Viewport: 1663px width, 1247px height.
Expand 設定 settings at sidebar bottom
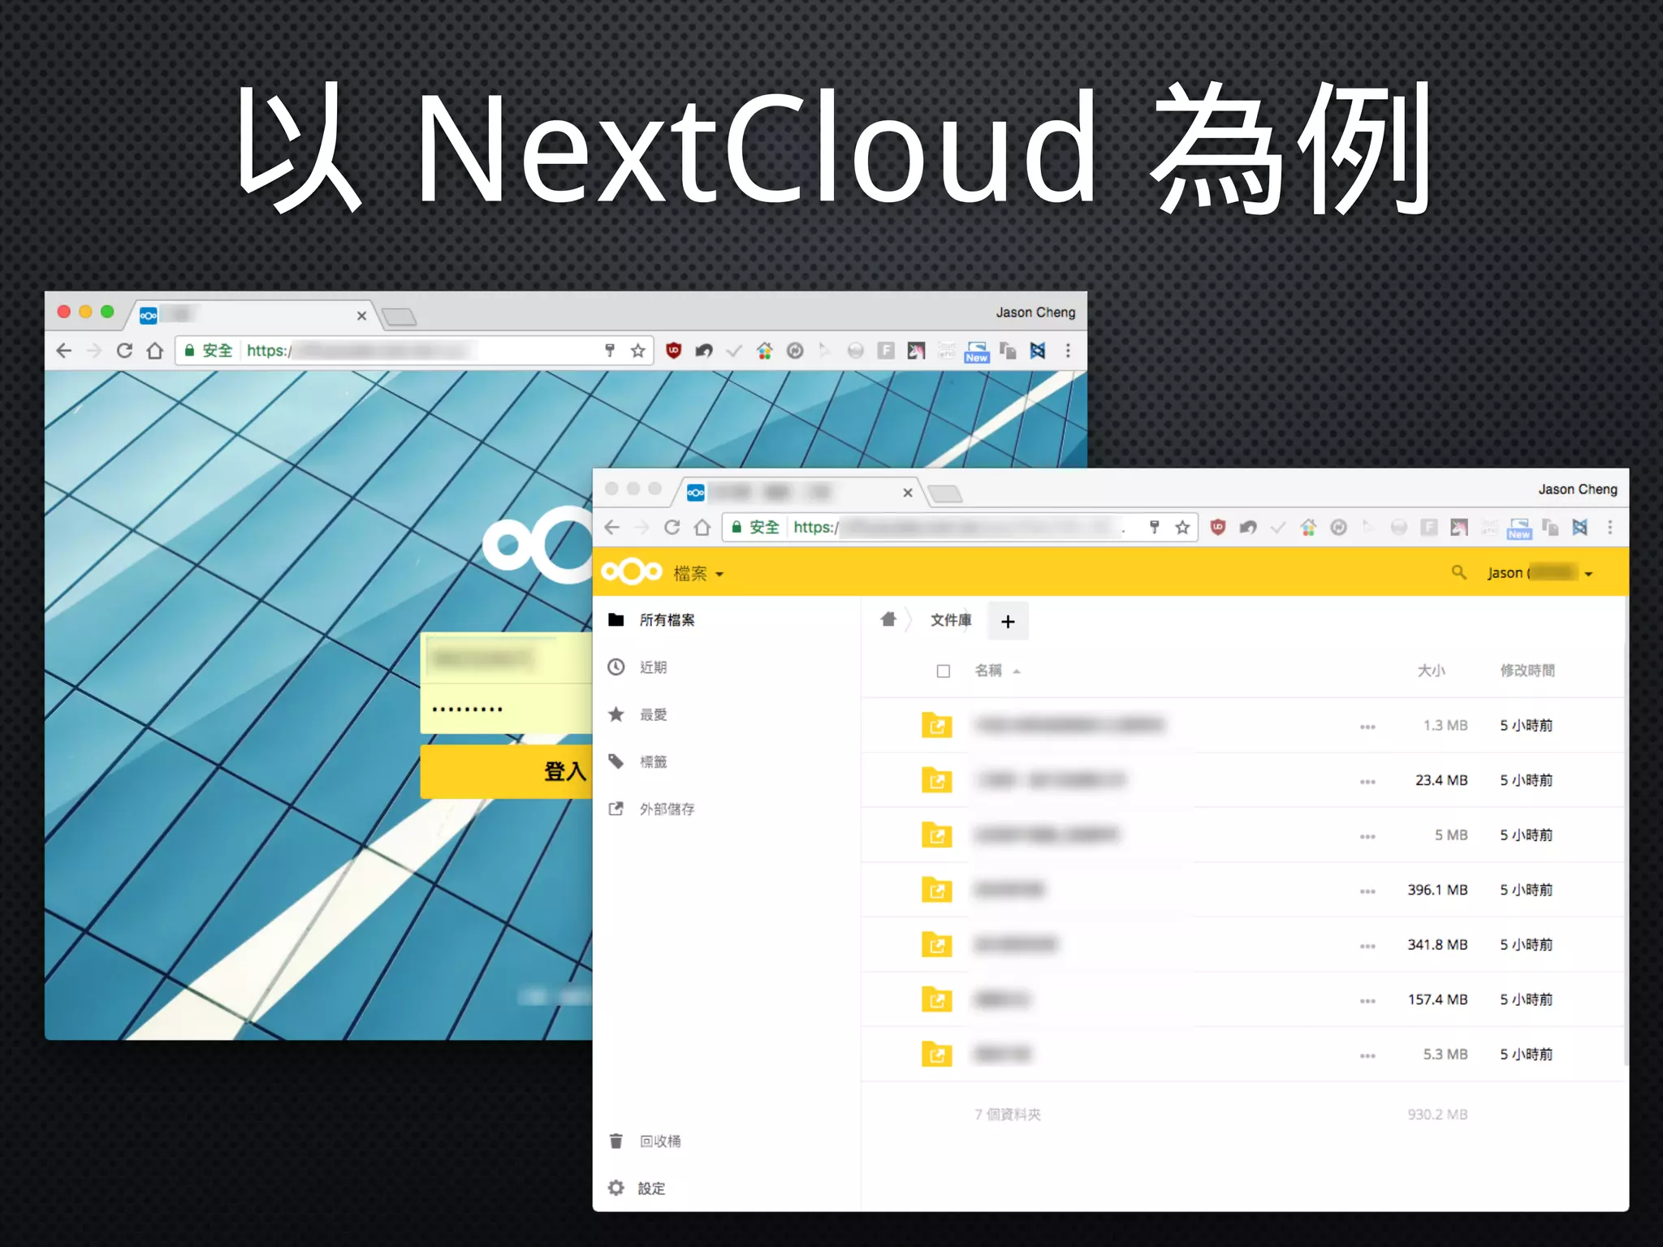(x=651, y=1188)
